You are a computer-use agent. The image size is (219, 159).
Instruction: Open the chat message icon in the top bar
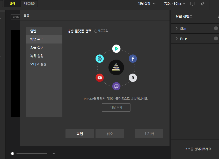(192, 4)
